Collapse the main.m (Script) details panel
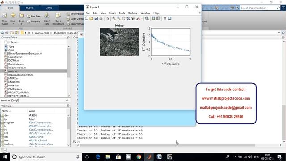This screenshot has width=286, height=161. [x=67, y=100]
